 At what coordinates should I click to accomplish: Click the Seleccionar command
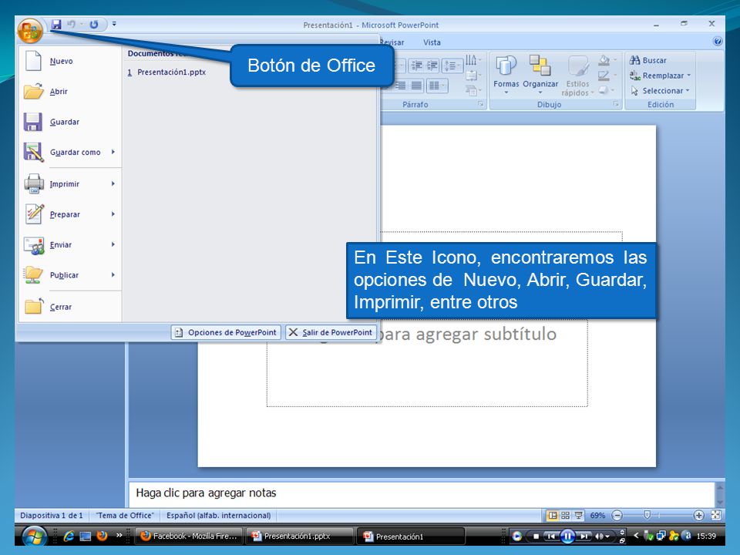pos(657,91)
